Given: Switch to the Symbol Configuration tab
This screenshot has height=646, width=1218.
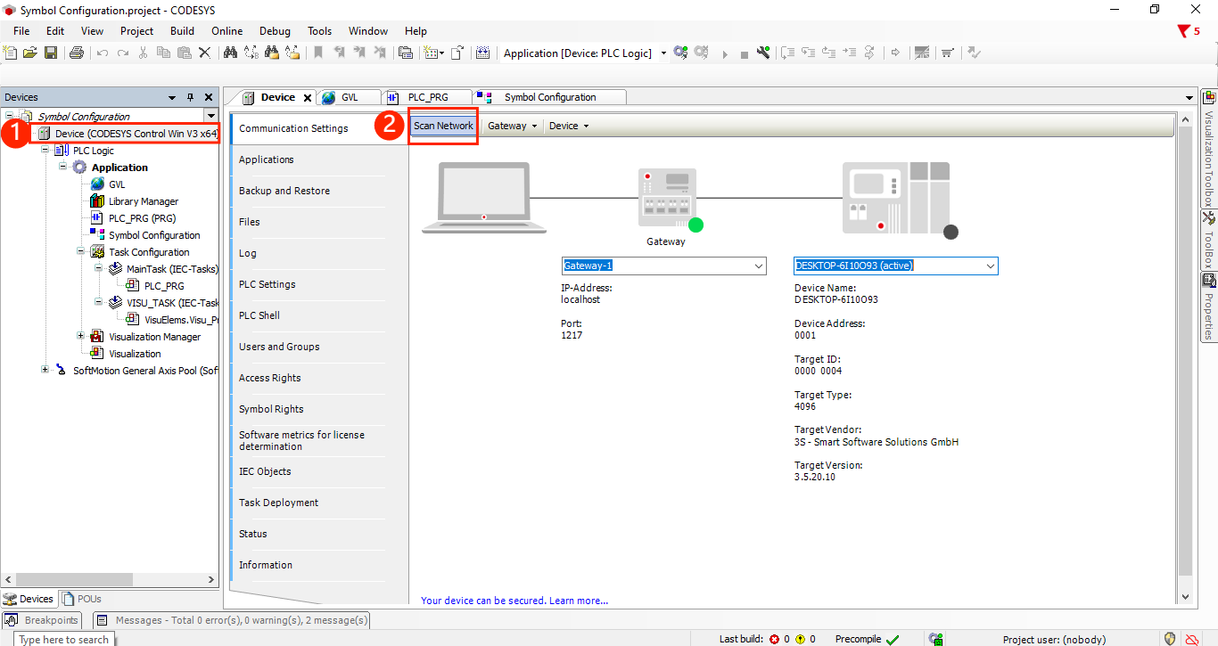Looking at the screenshot, I should pyautogui.click(x=549, y=97).
